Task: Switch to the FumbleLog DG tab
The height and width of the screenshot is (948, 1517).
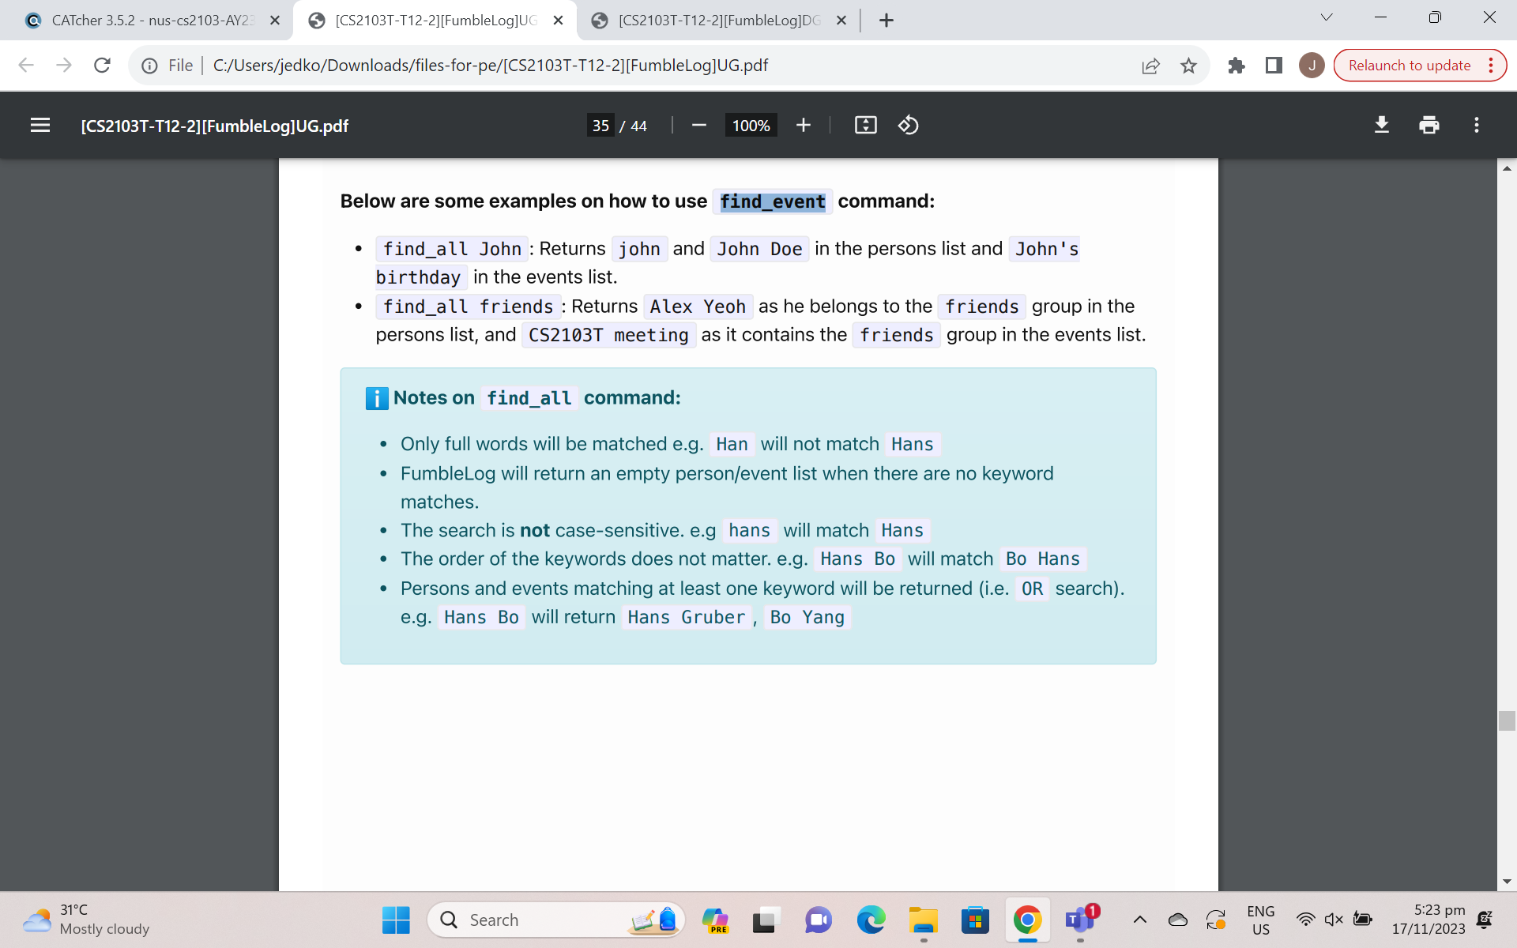Action: [717, 21]
